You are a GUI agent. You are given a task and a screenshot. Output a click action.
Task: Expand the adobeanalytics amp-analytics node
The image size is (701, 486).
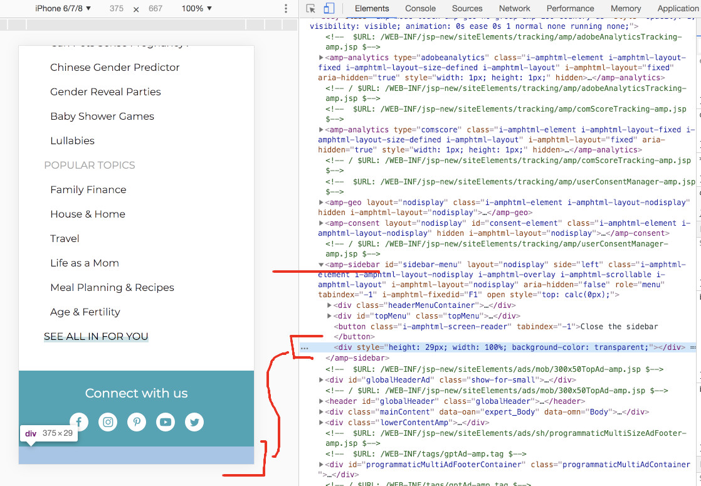click(x=321, y=58)
